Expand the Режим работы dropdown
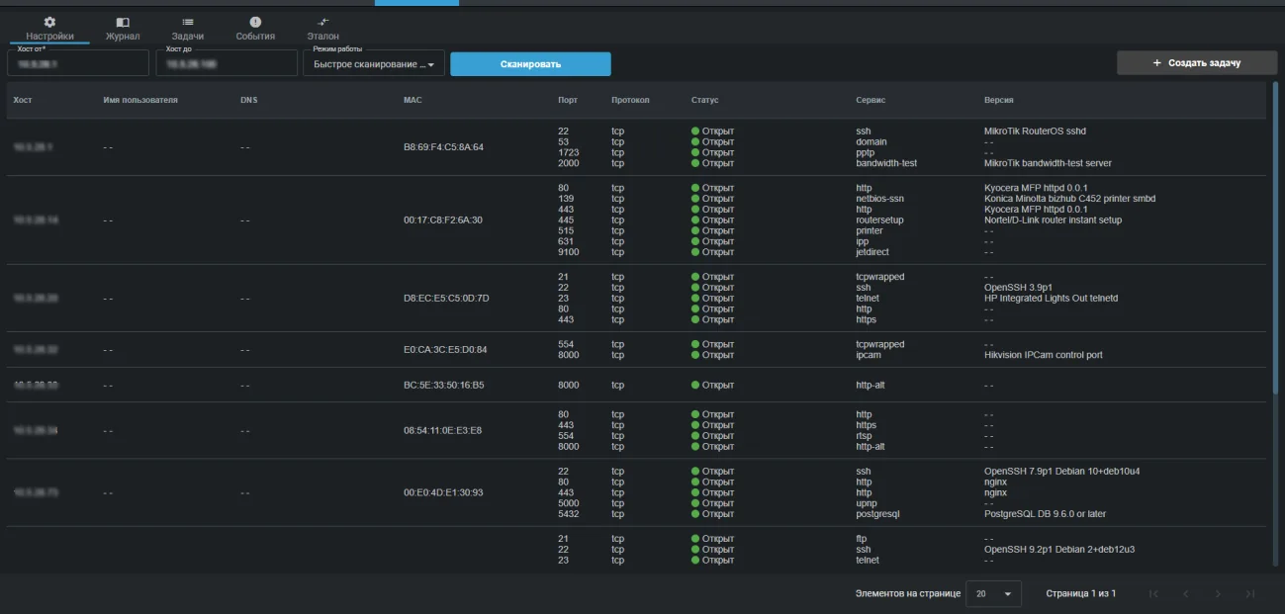Screen dimensions: 1285x614 pyautogui.click(x=374, y=64)
